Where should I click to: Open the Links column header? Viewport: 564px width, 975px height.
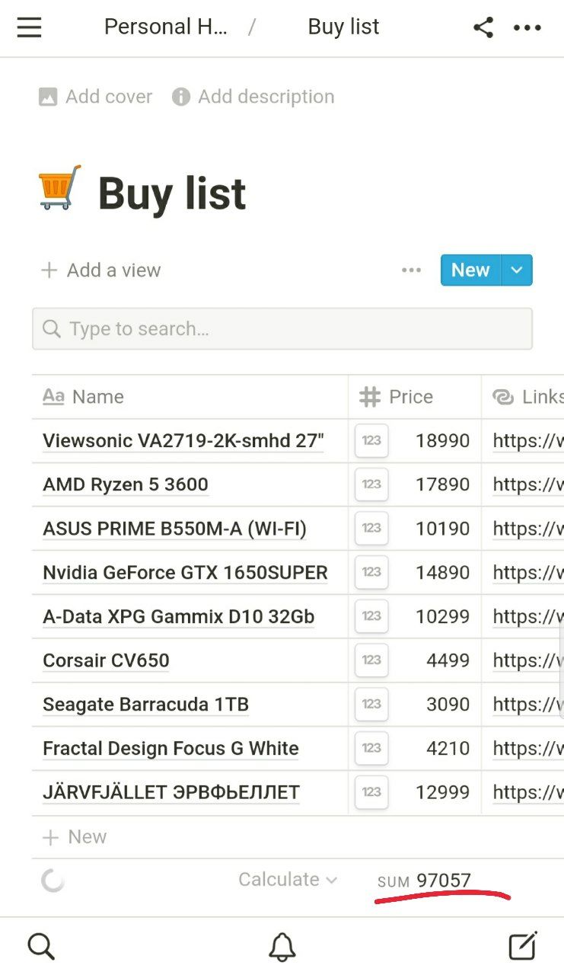click(x=523, y=397)
